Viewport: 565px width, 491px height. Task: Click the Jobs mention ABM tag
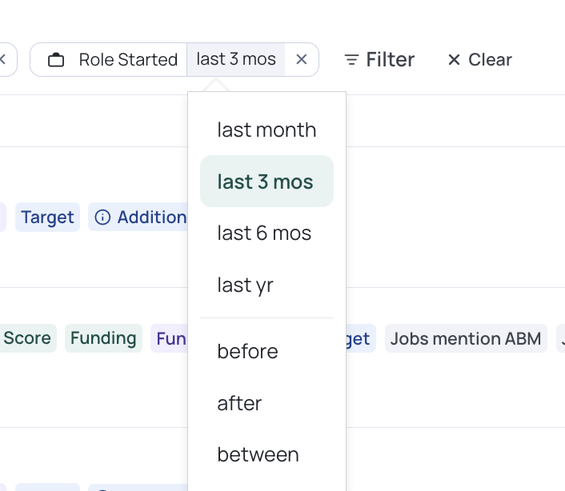pos(466,338)
